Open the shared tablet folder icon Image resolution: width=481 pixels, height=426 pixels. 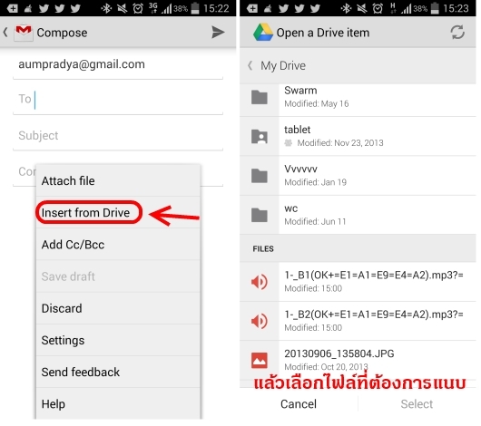[x=260, y=136]
